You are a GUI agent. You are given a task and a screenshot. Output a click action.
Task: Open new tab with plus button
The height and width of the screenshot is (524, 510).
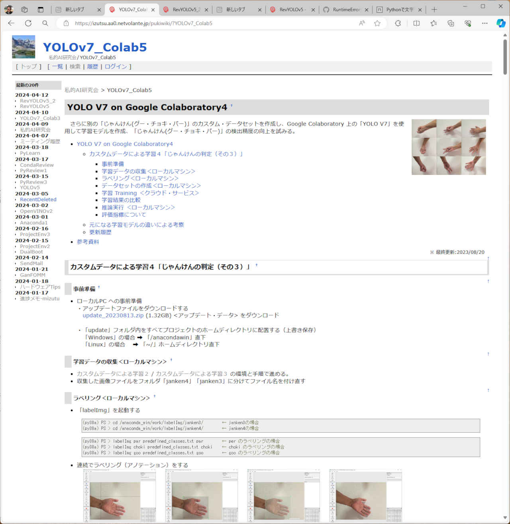(434, 10)
